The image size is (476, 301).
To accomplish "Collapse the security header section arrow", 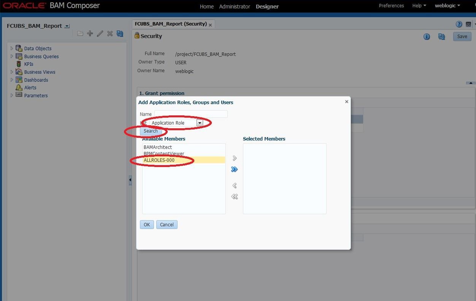I will [x=471, y=83].
